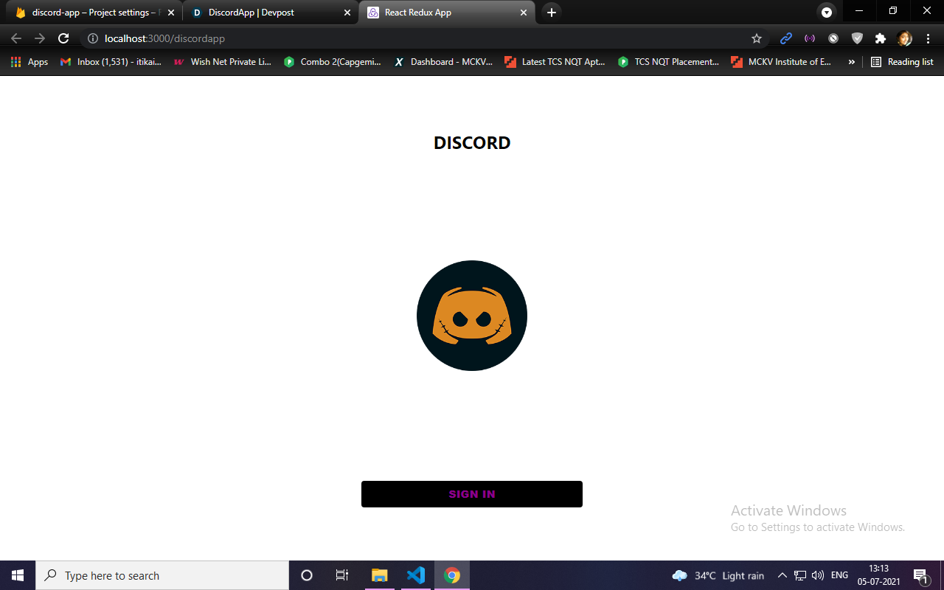This screenshot has height=590, width=944.
Task: Open Visual Studio Code from the taskbar
Action: tap(416, 575)
